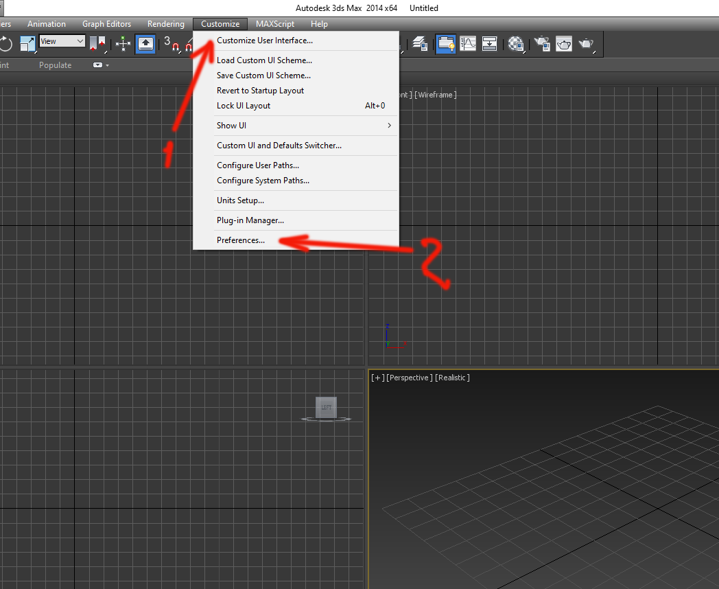The width and height of the screenshot is (719, 589).
Task: Choose Load Custom UI Scheme...
Action: [296, 60]
